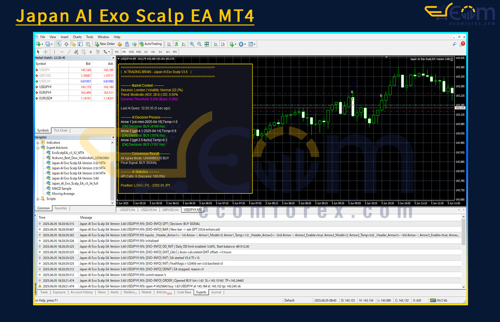Close the Market Watch panel
This screenshot has width=500, height=322.
(x=114, y=58)
